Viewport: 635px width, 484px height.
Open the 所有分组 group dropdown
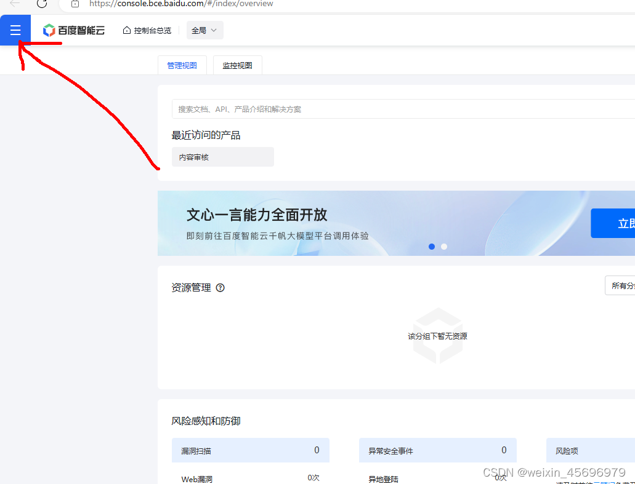(x=620, y=285)
